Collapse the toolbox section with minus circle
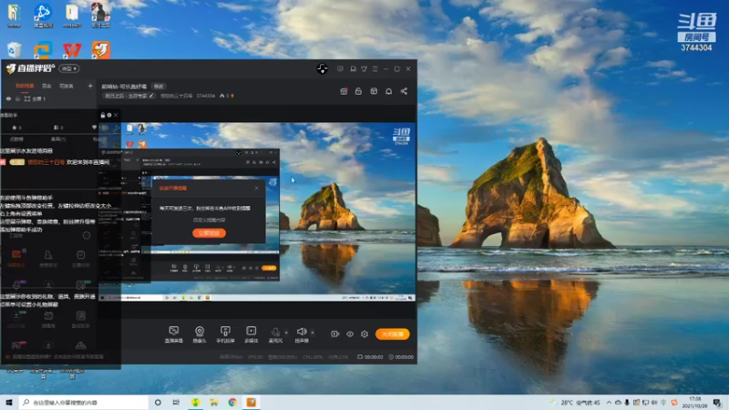Screen dimensions: 729x410 87,236
